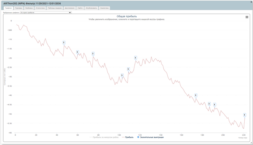
Task: Toggle 'Прибыль за минусом рейка' legend series
Action: [x=104, y=137]
